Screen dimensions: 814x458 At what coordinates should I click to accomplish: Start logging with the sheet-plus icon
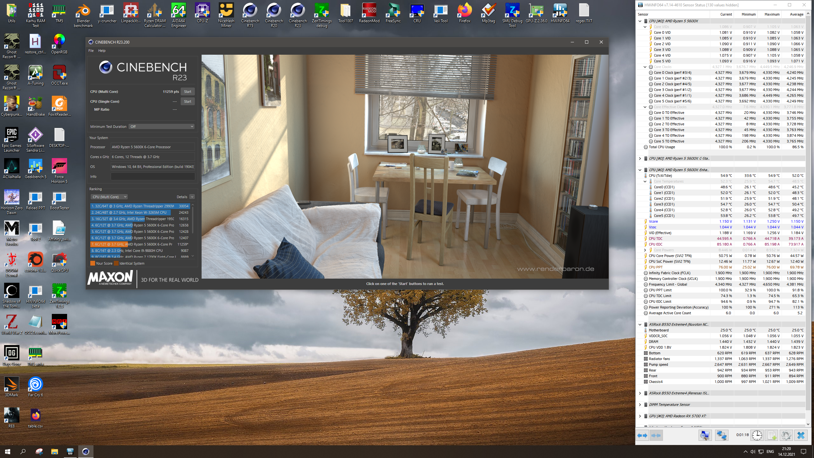click(771, 435)
